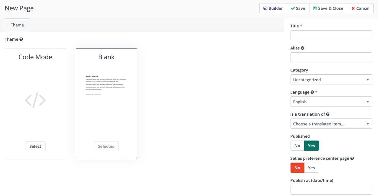
Task: Switch to the Theme tab
Action: coord(17,25)
